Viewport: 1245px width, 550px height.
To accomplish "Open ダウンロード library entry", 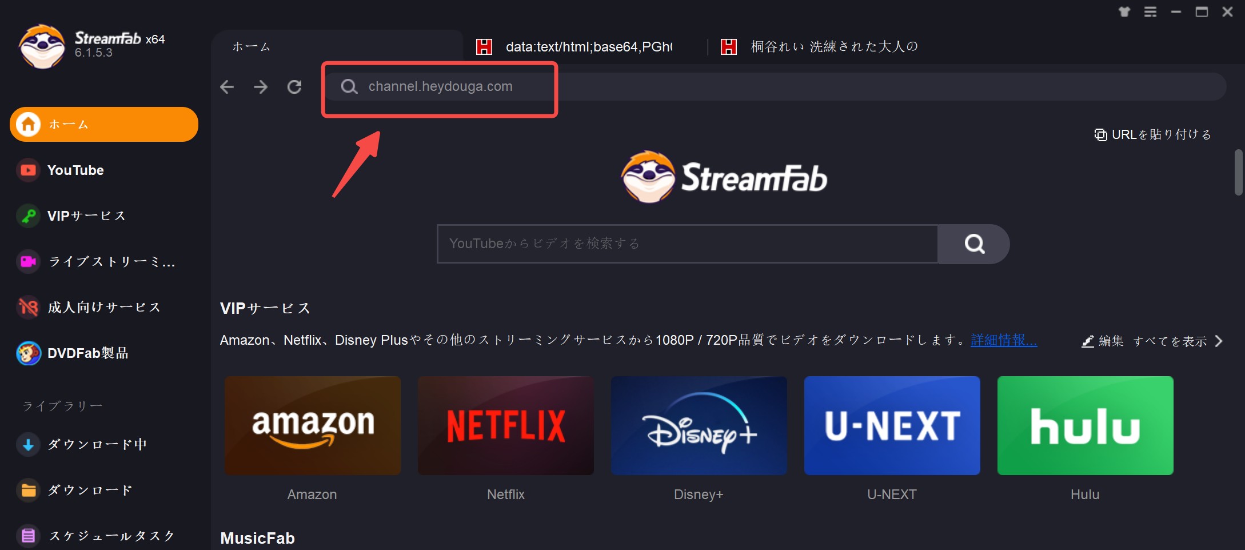I will [x=104, y=490].
